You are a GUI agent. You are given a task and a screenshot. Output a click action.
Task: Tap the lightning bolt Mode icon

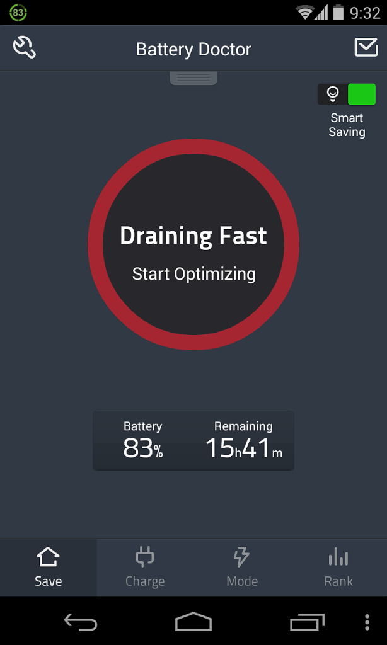tap(241, 557)
